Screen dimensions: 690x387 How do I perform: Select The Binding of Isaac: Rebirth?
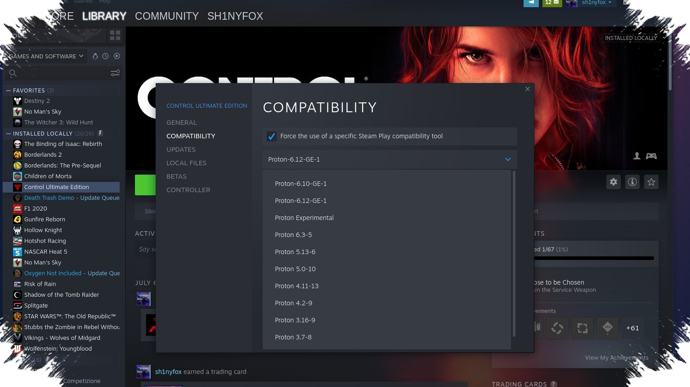coord(63,144)
